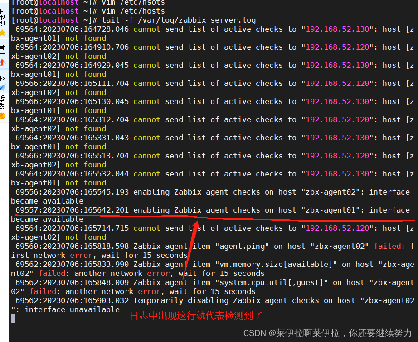
Task: Click IP 192.168.52.130 in the 164728.046 line
Action: point(337,29)
